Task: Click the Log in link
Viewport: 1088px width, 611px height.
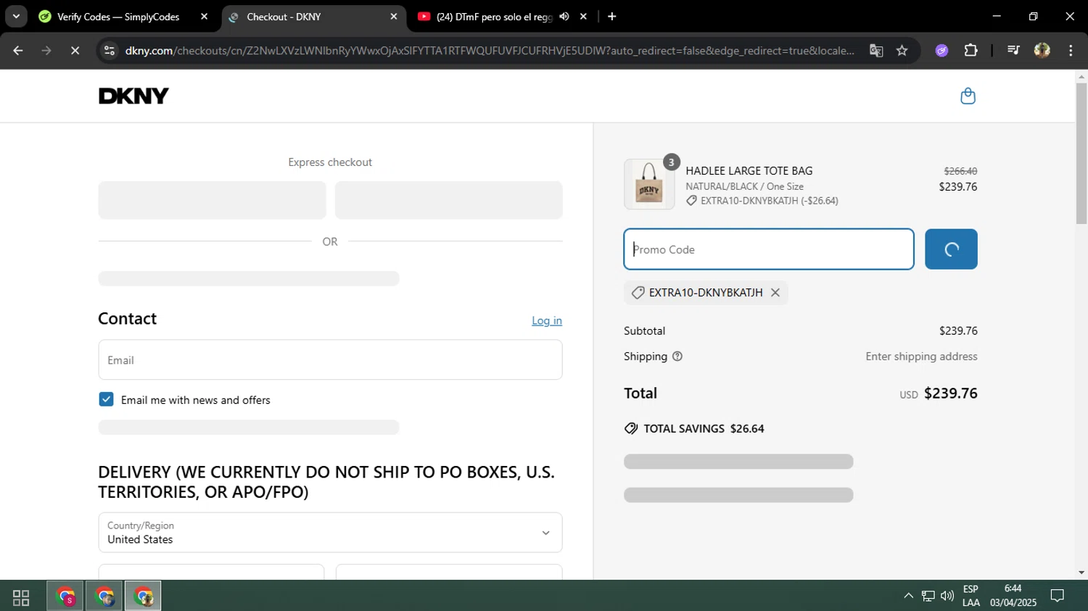Action: pyautogui.click(x=547, y=320)
